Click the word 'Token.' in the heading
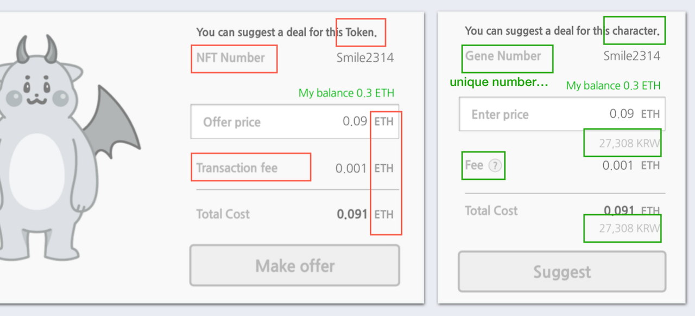 click(361, 33)
